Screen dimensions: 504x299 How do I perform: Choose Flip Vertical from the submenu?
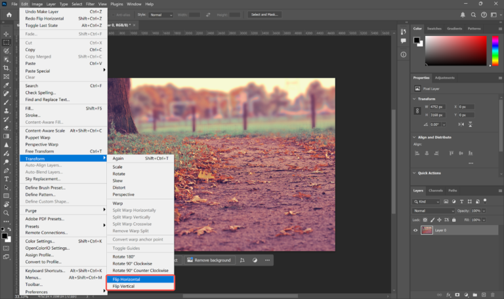click(124, 287)
